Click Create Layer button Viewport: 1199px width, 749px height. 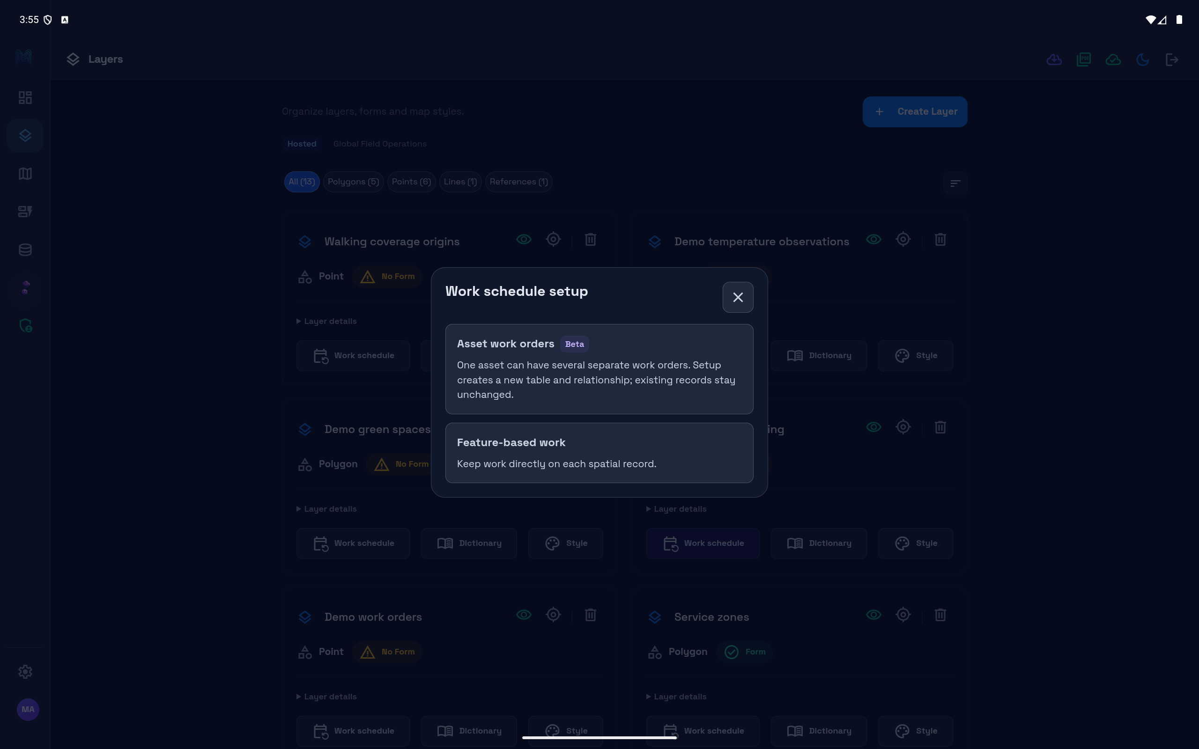[x=915, y=112]
